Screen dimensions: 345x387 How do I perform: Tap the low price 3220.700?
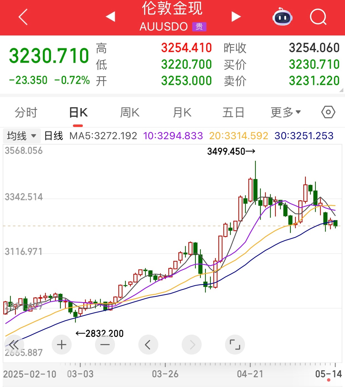coord(186,64)
